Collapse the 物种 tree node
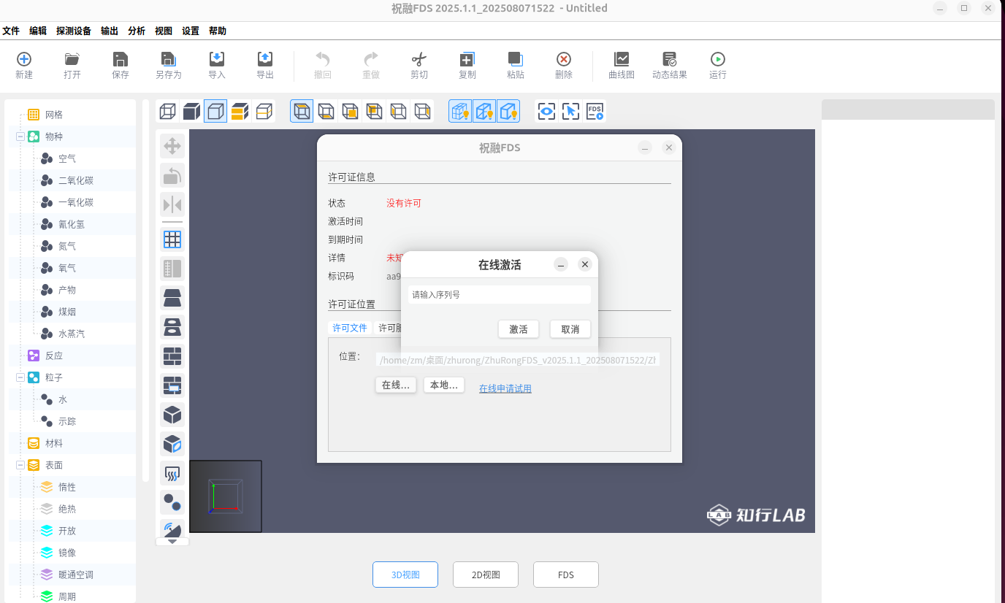1005x603 pixels. (20, 137)
